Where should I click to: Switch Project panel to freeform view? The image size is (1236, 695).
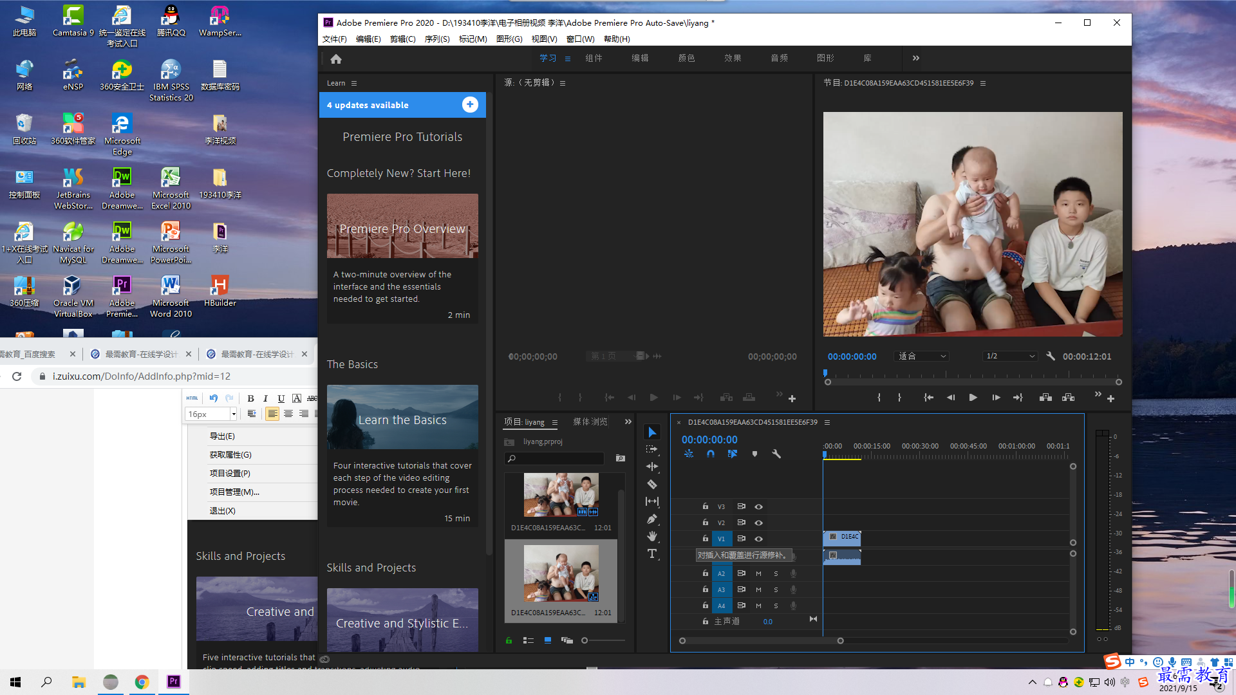coord(567,640)
